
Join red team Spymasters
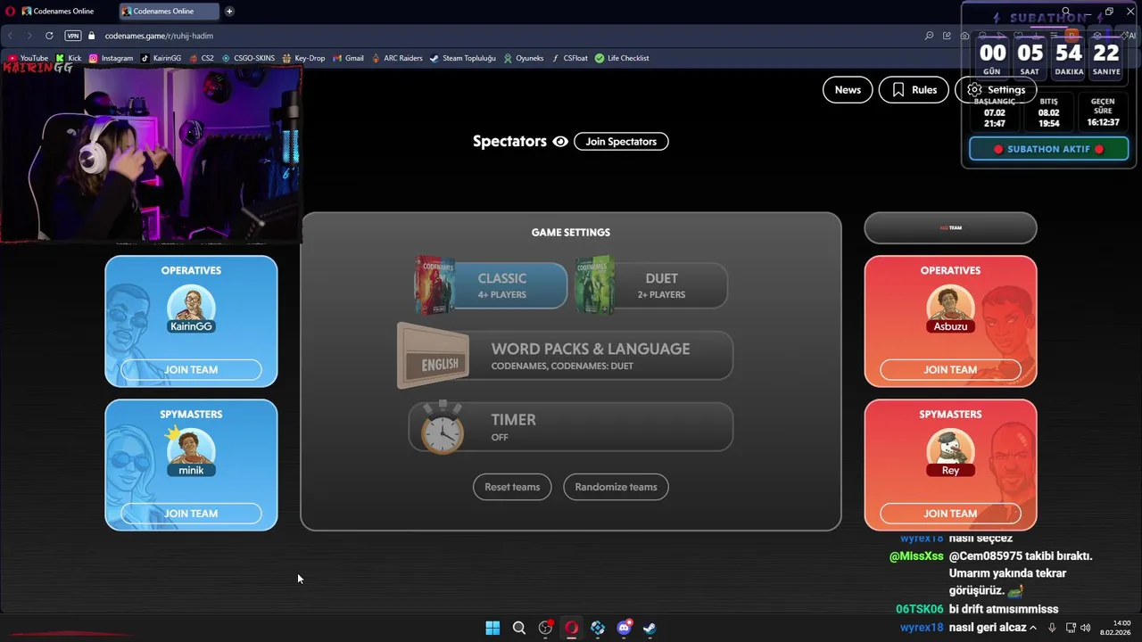[950, 514]
